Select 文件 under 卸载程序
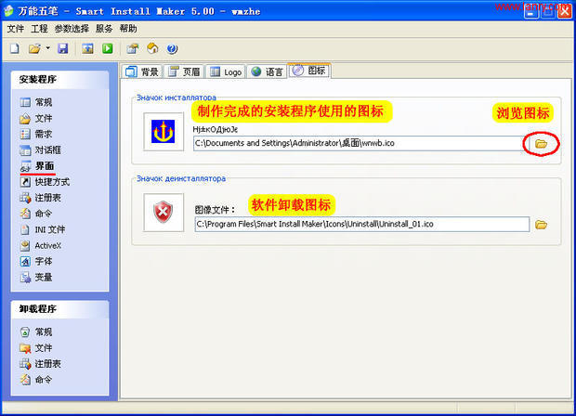Screen dimensions: 576x416 tap(44, 347)
